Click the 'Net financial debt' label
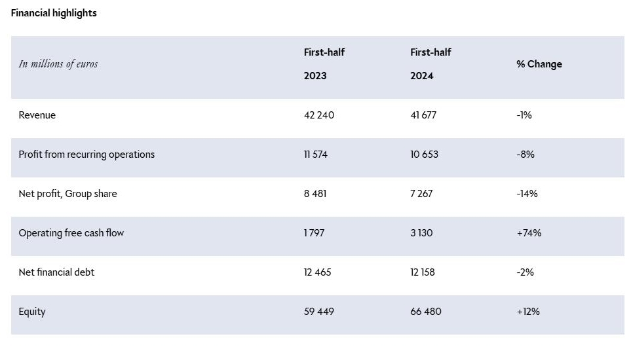The image size is (631, 347). pyautogui.click(x=56, y=272)
